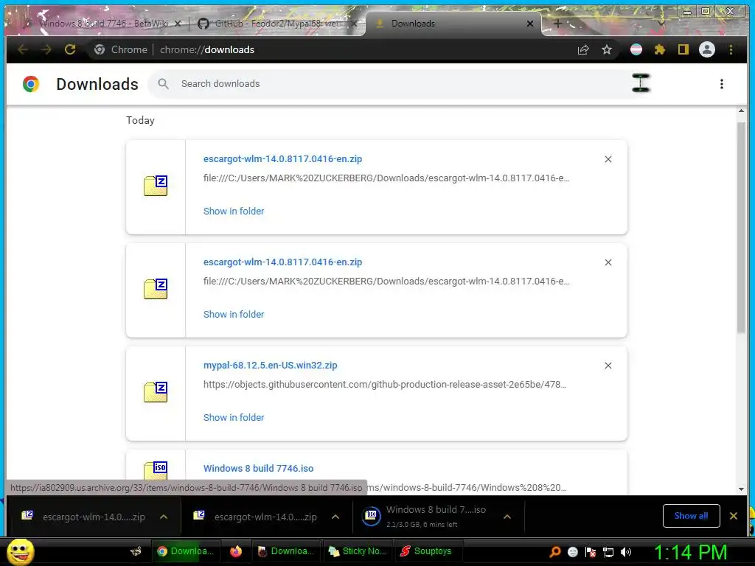Open the mypal-68.12.5.en-US.win32.zip link
The image size is (755, 566).
(270, 366)
